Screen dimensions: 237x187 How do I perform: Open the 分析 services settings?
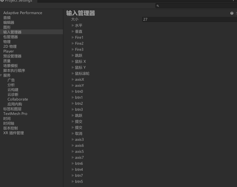(11, 85)
